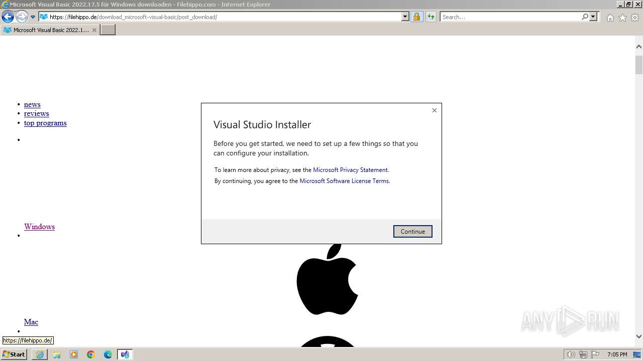Launch Microsoft Edge from the taskbar
This screenshot has height=361, width=643.
point(108,354)
